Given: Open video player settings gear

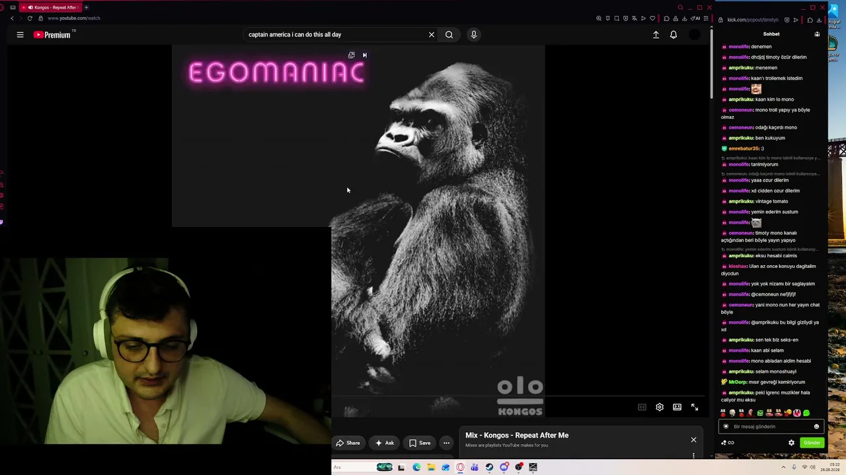Looking at the screenshot, I should [x=660, y=407].
